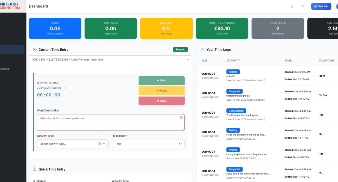This screenshot has height=182, width=338.
Task: Click the TIME column header
Action: [x=288, y=61]
